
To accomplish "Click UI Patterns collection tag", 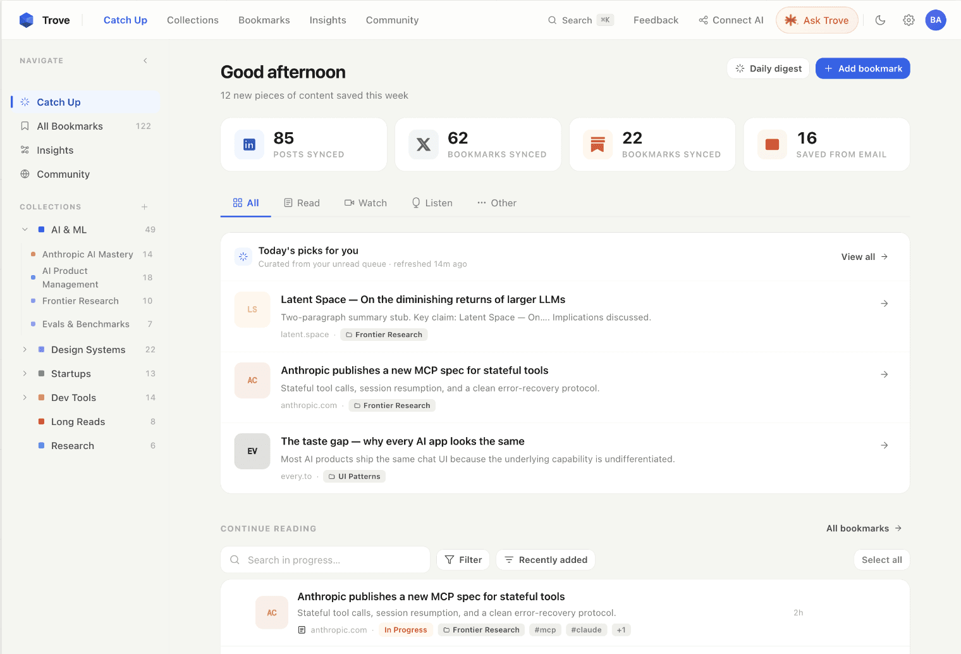I will 354,476.
